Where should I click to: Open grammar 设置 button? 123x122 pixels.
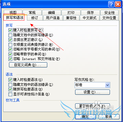point(93,92)
